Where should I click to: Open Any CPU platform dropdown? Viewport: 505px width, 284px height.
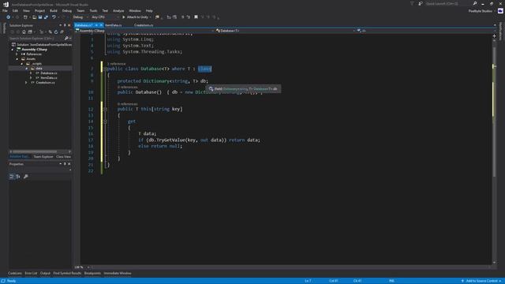[x=105, y=17]
